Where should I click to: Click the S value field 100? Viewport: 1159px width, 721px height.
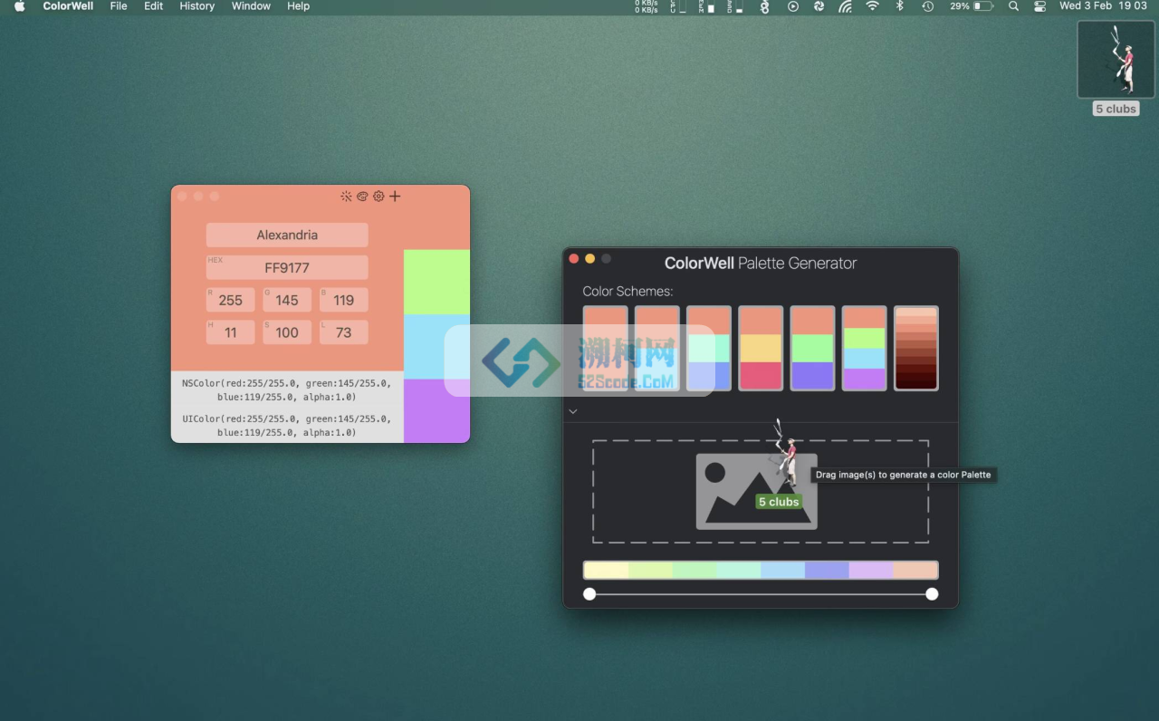287,332
